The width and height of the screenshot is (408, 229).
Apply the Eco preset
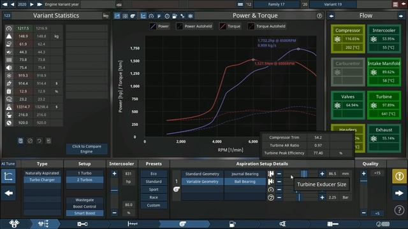click(x=154, y=174)
